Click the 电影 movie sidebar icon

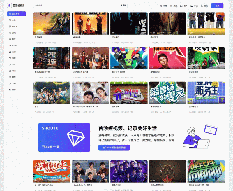point(10,20)
